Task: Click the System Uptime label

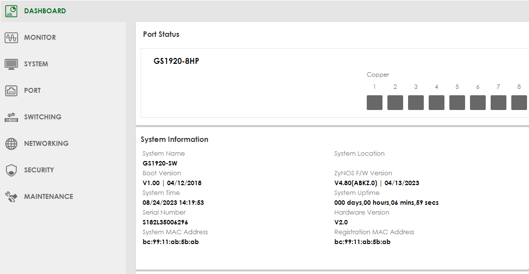Action: tap(356, 193)
